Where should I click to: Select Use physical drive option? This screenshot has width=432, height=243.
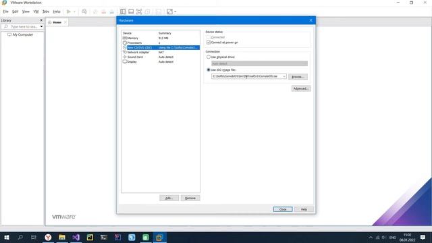pyautogui.click(x=209, y=57)
